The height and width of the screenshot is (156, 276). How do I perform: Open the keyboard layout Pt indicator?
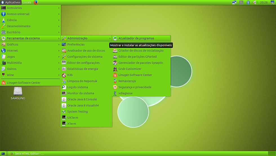(241, 2)
